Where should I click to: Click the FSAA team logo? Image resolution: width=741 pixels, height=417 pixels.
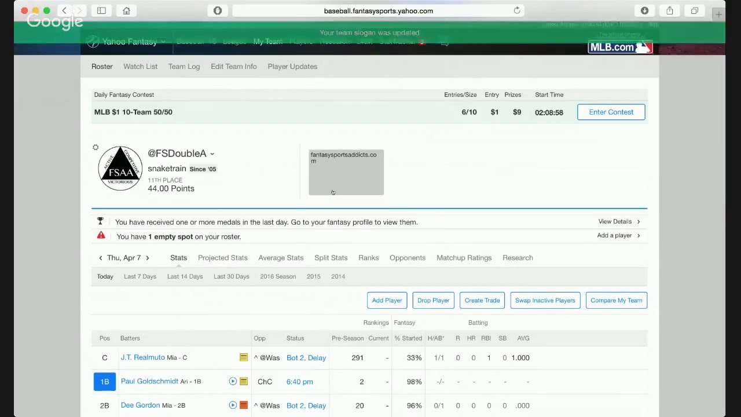coord(120,169)
